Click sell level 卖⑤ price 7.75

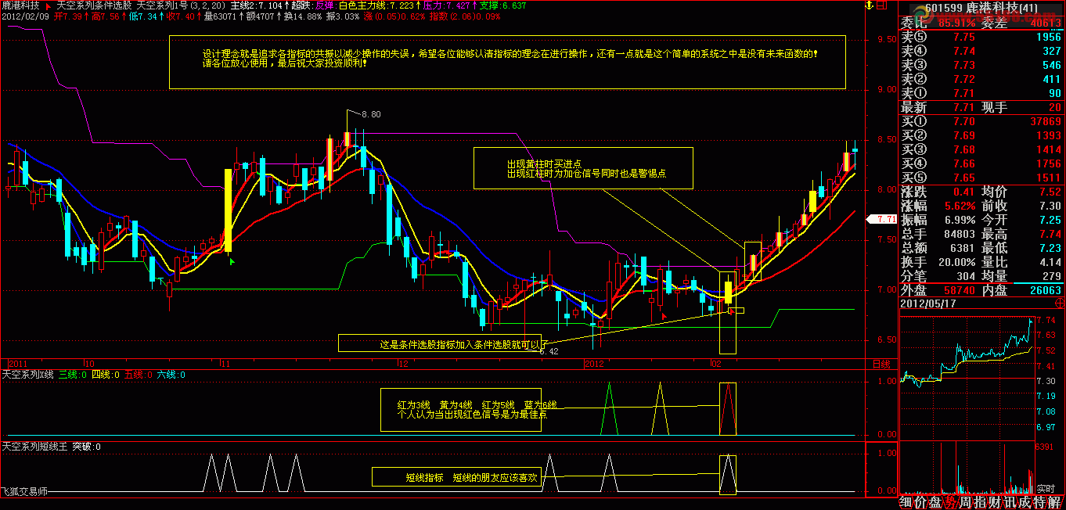pos(963,37)
